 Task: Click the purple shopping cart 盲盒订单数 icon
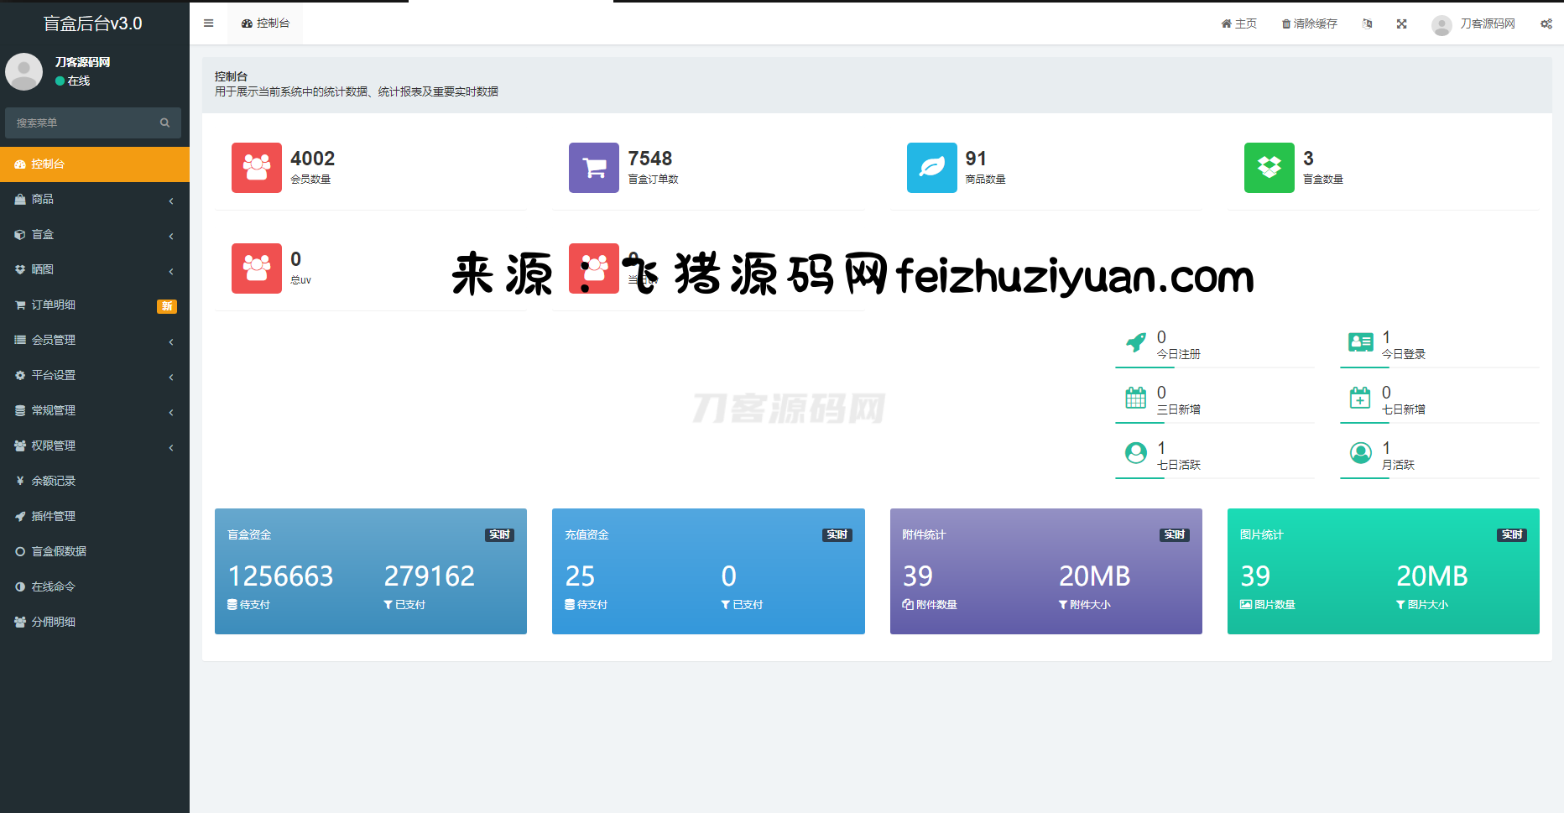tap(594, 168)
